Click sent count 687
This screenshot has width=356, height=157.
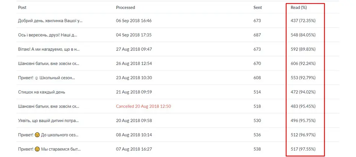click(257, 35)
